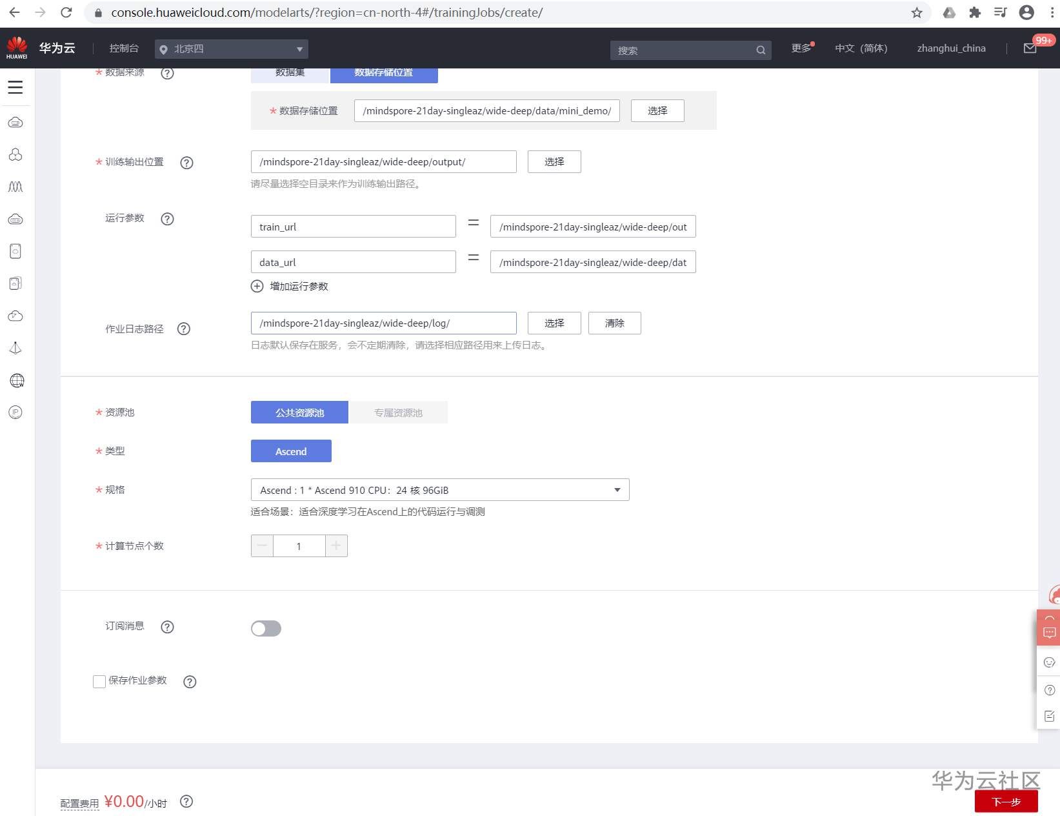1060x816 pixels.
Task: Click the data_url parameter name field
Action: pos(354,262)
